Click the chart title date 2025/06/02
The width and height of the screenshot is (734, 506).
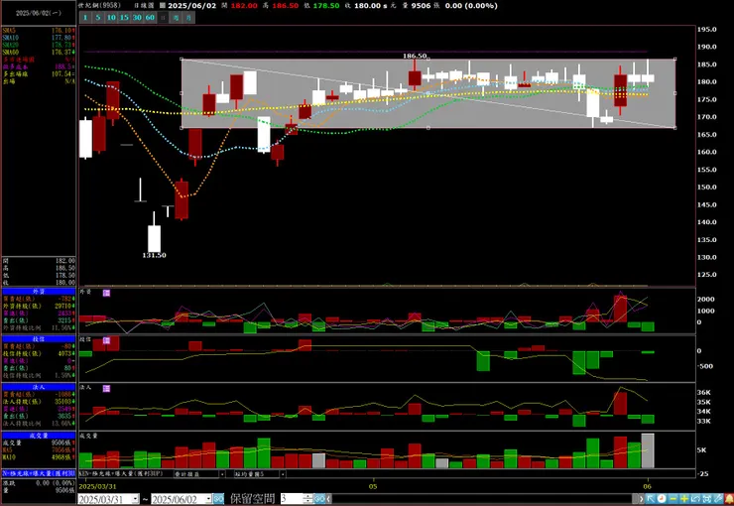191,6
